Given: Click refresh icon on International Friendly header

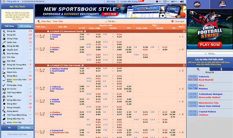Looking at the screenshot, I should (x=184, y=31).
